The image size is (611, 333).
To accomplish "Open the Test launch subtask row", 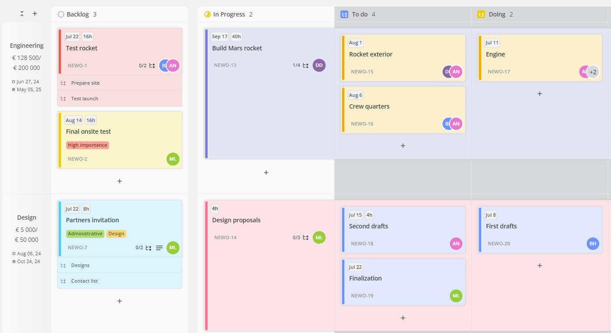I will pyautogui.click(x=119, y=99).
